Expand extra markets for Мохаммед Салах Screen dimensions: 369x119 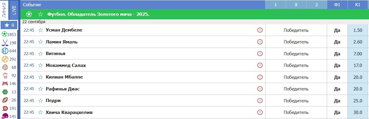pyautogui.click(x=260, y=65)
